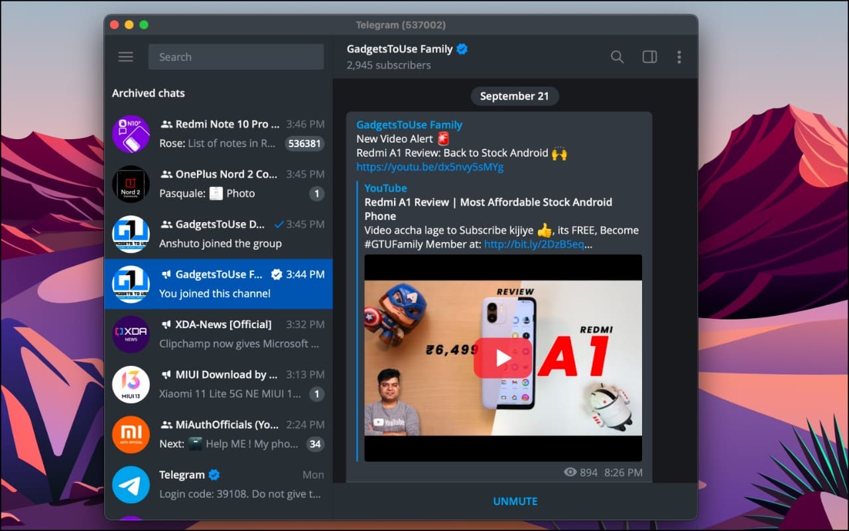
Task: Open MIUI Download by... channel
Action: point(218,384)
